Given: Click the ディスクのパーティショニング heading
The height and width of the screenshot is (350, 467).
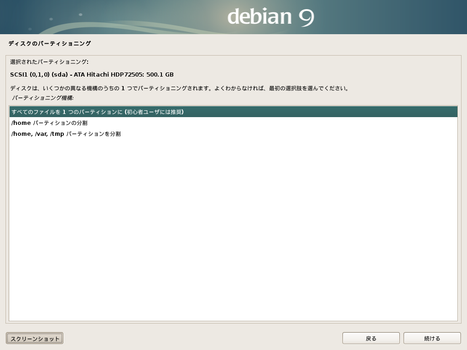Looking at the screenshot, I should (50, 43).
